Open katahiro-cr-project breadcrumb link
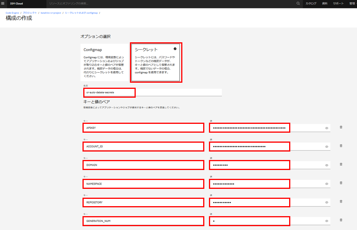The width and height of the screenshot is (357, 230). click(51, 13)
